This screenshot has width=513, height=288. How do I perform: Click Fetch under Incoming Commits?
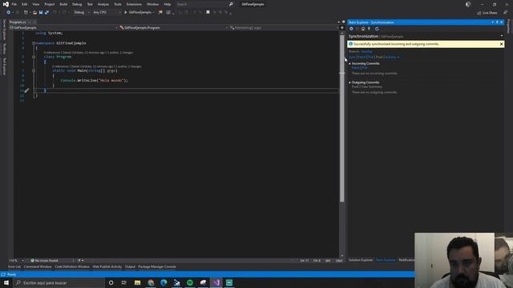(x=355, y=68)
